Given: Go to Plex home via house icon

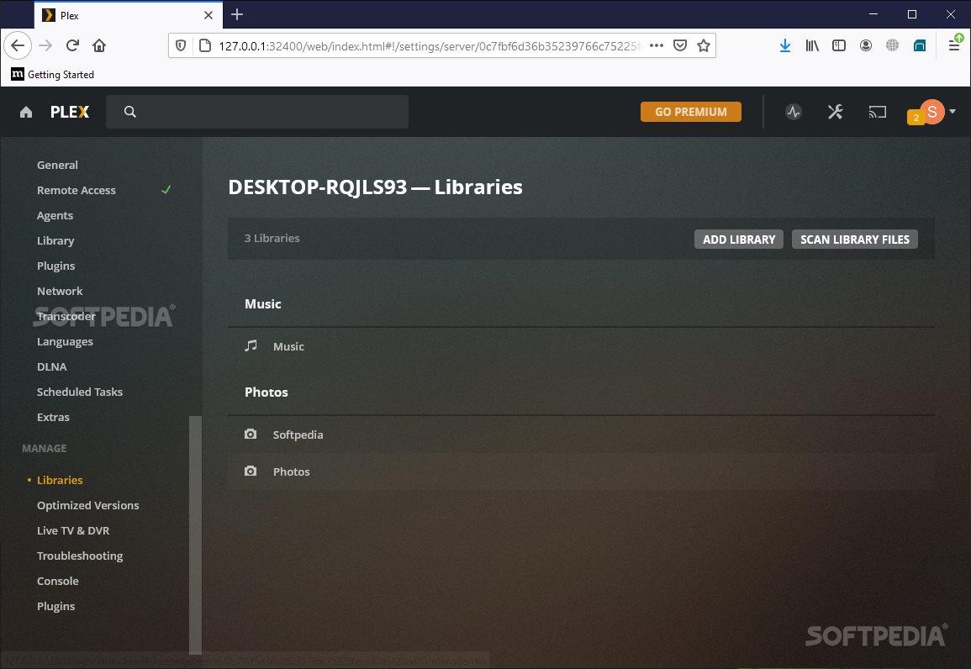Looking at the screenshot, I should point(26,112).
